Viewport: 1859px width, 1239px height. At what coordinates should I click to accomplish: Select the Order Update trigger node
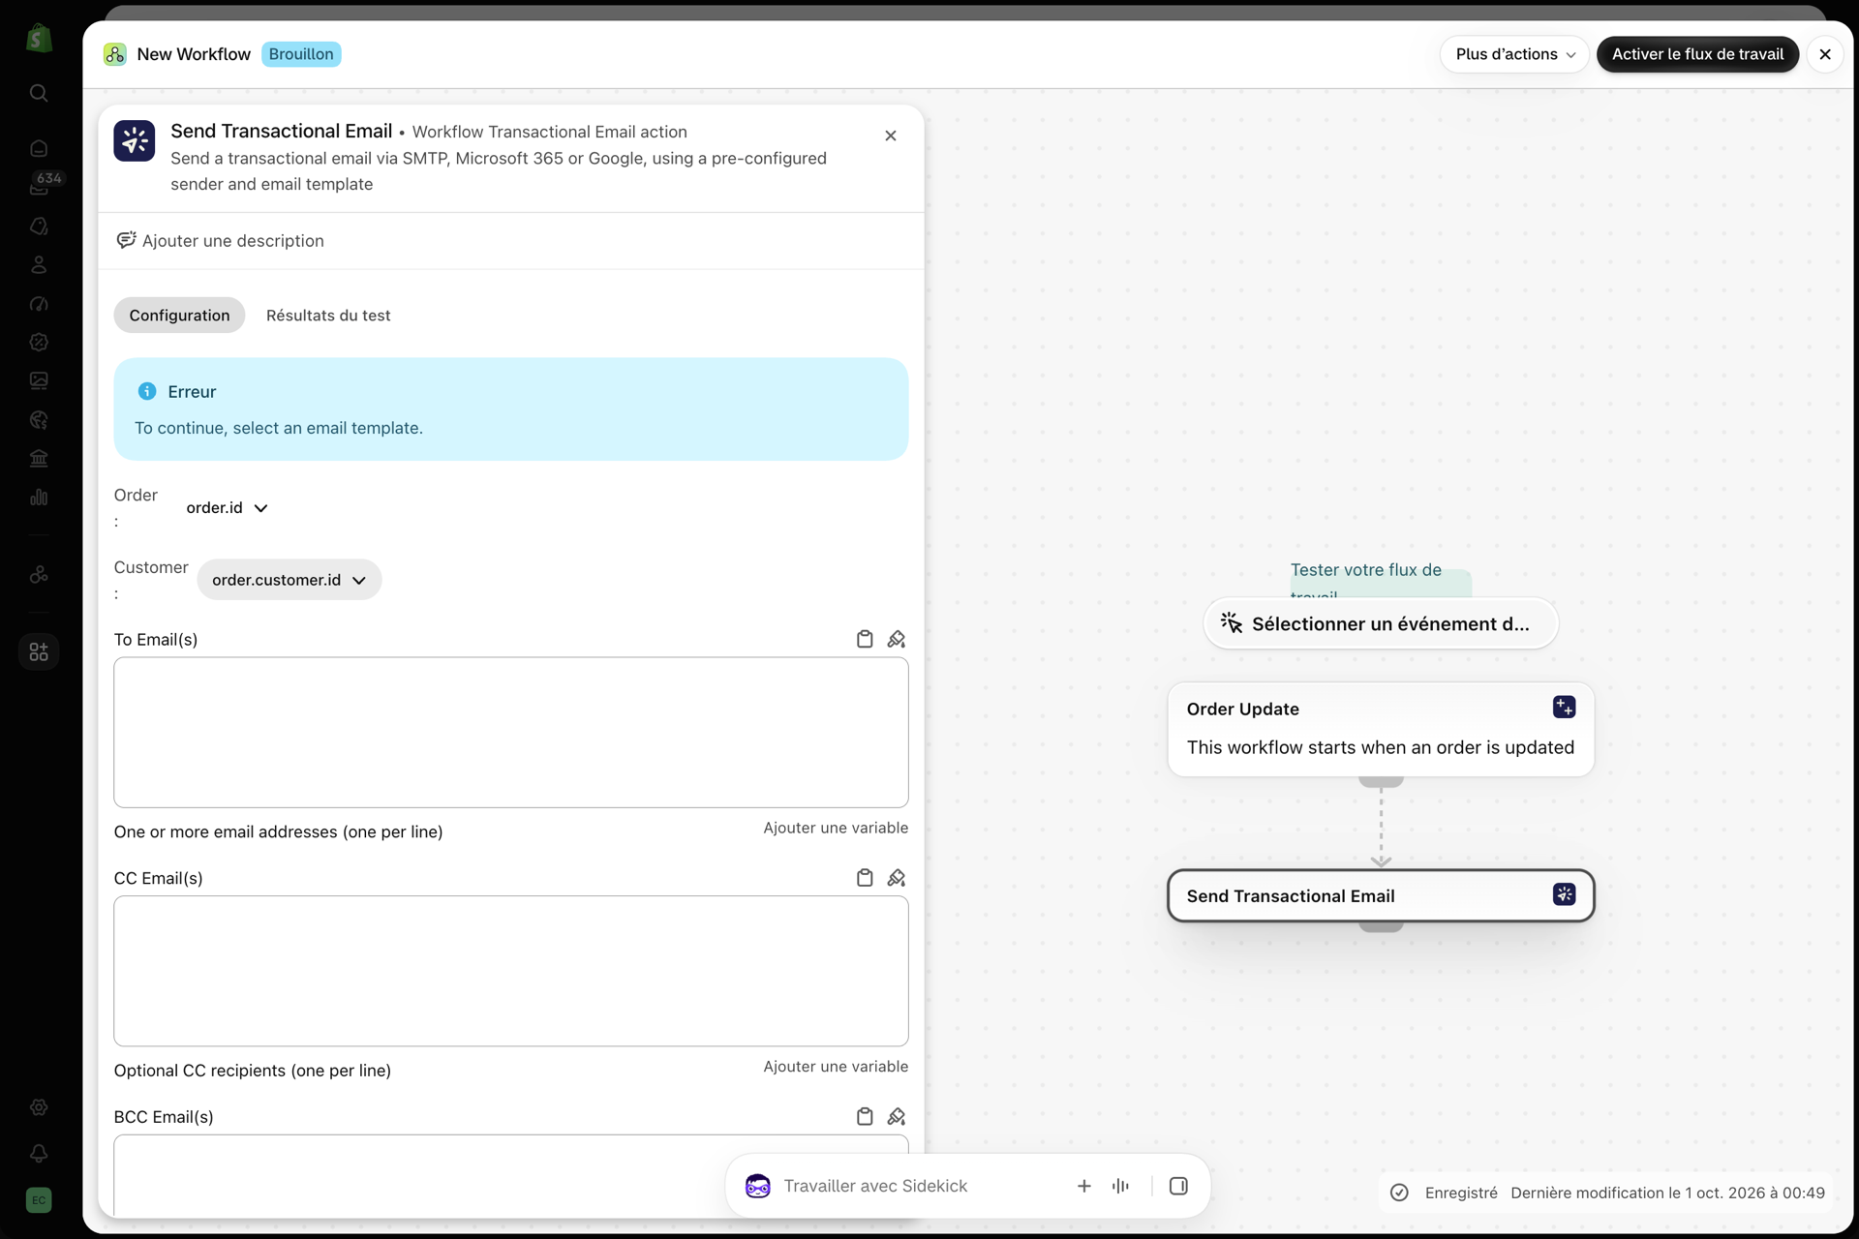click(x=1381, y=729)
